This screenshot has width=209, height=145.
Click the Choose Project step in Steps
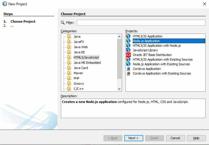click(23, 21)
